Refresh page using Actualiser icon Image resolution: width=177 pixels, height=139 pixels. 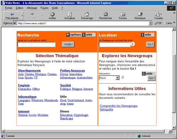pyautogui.click(x=69, y=14)
